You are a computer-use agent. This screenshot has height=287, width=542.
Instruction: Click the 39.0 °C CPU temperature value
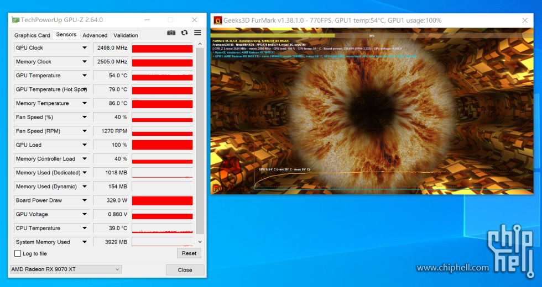pos(111,228)
